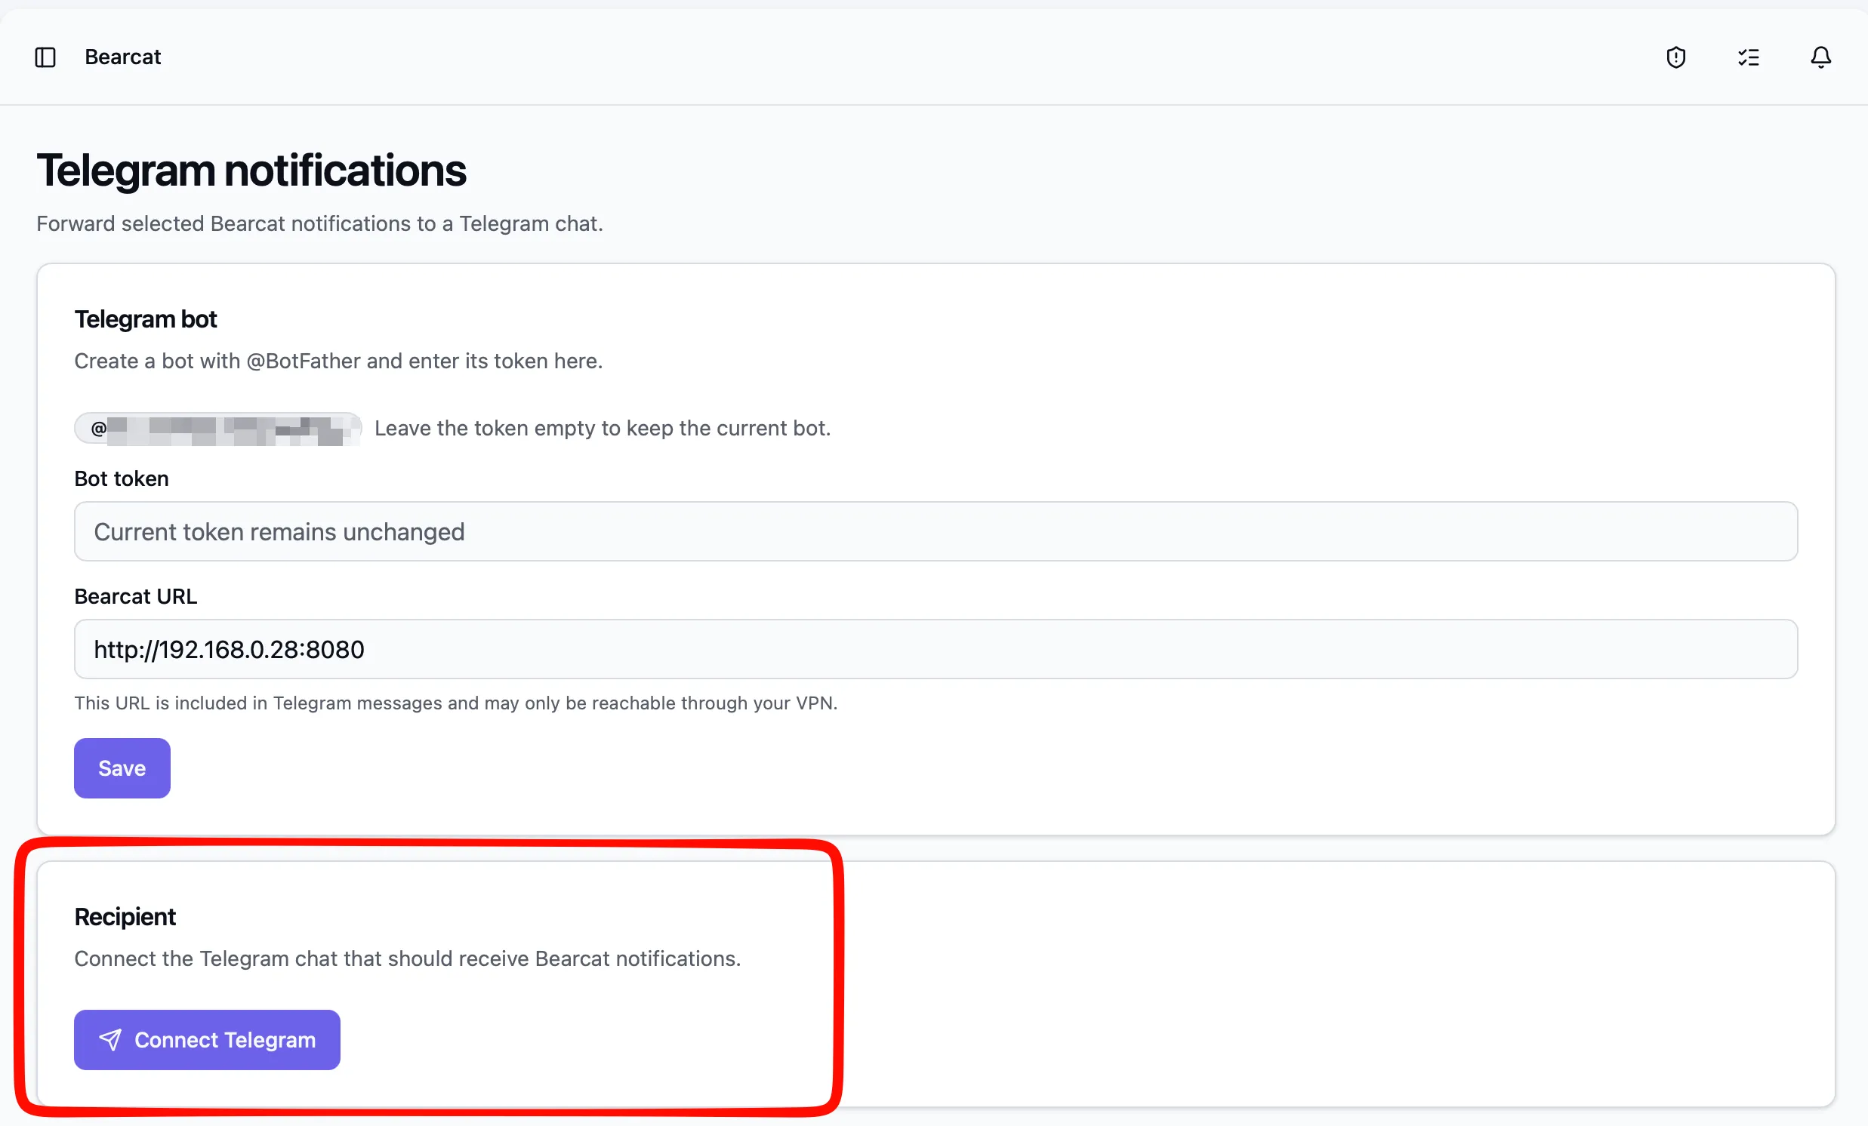
Task: Focus the Bot token input field
Action: (x=936, y=531)
